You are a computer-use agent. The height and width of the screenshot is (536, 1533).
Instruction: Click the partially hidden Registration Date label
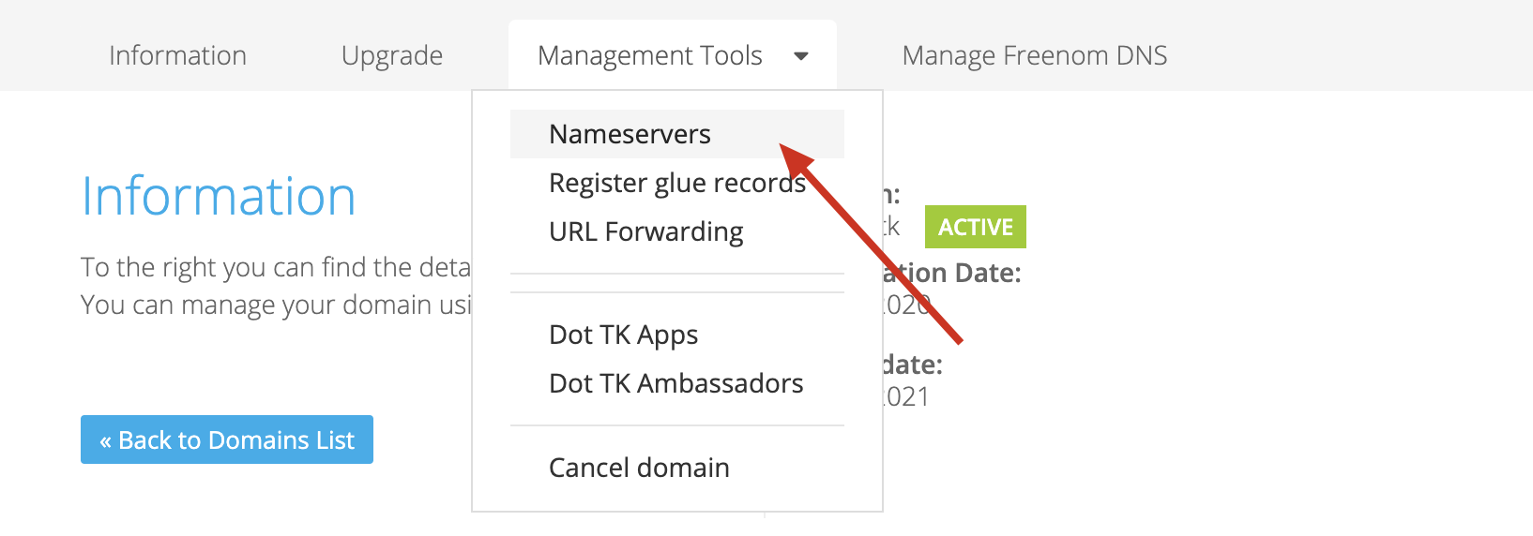(952, 273)
